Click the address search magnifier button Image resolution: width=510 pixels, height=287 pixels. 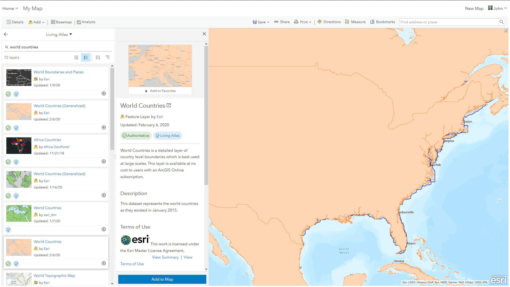501,22
